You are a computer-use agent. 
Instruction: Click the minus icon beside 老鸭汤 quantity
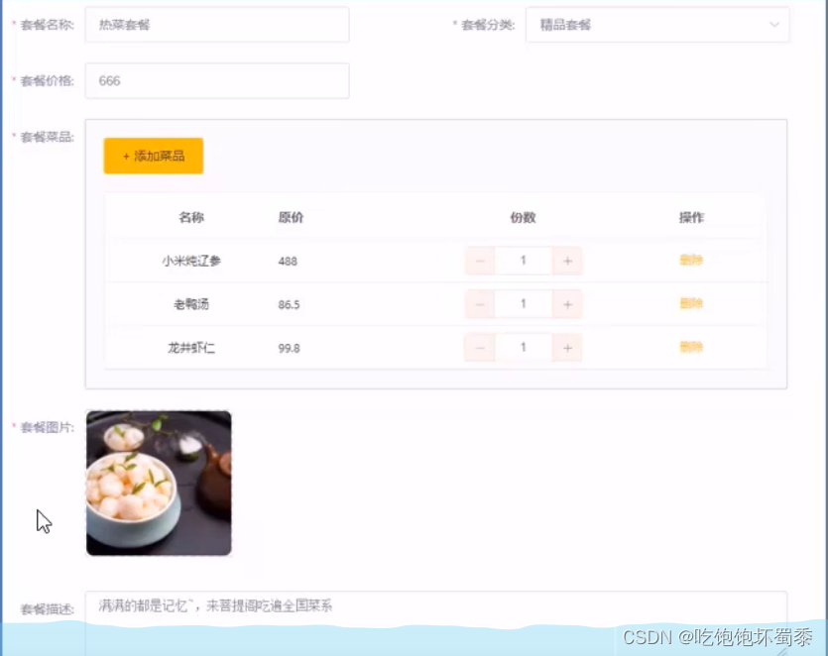(480, 303)
